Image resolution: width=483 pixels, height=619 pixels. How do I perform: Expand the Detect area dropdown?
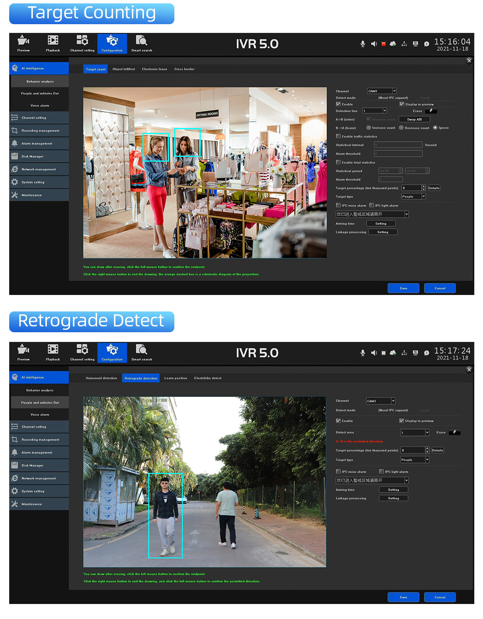pos(427,432)
